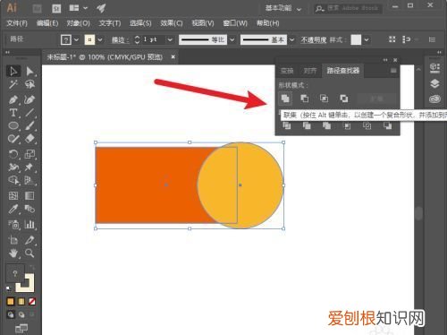This screenshot has height=335, width=447.
Task: Click the 描边 stroke panel link
Action: [x=120, y=39]
